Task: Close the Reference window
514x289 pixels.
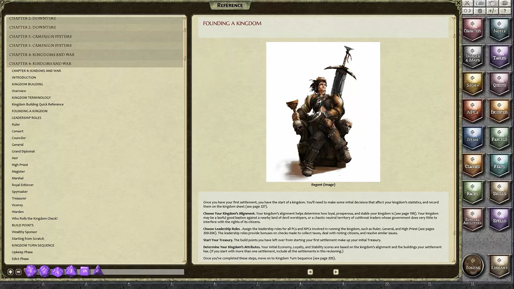Action: [458, 3]
